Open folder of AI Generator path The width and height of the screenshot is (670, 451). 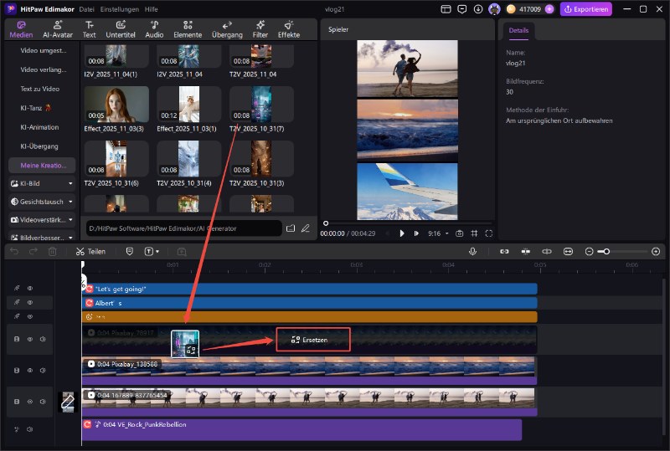click(290, 228)
